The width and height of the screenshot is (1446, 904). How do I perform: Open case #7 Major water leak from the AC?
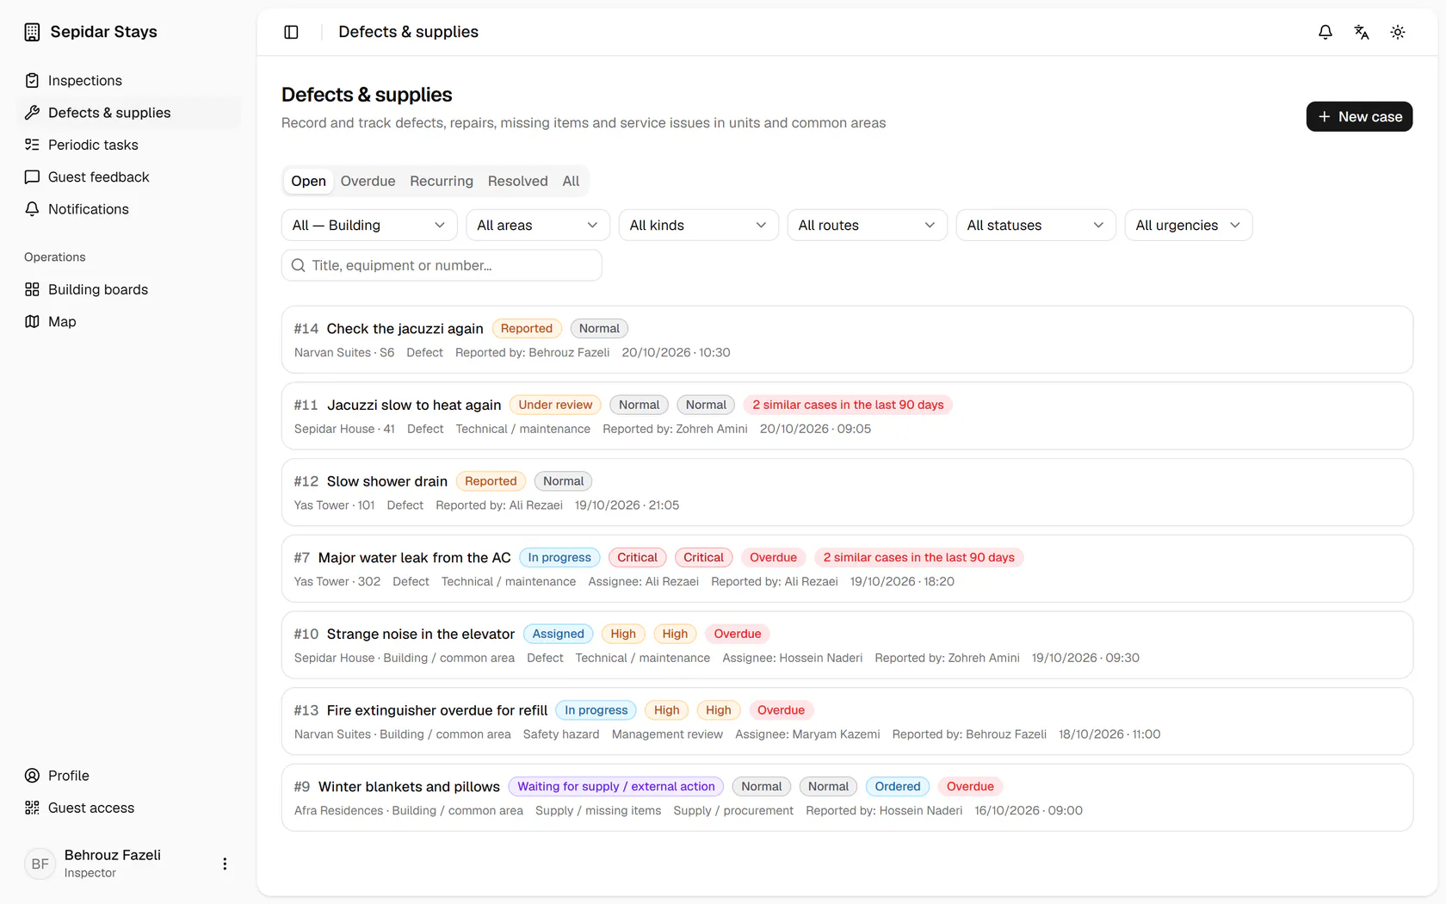click(847, 568)
